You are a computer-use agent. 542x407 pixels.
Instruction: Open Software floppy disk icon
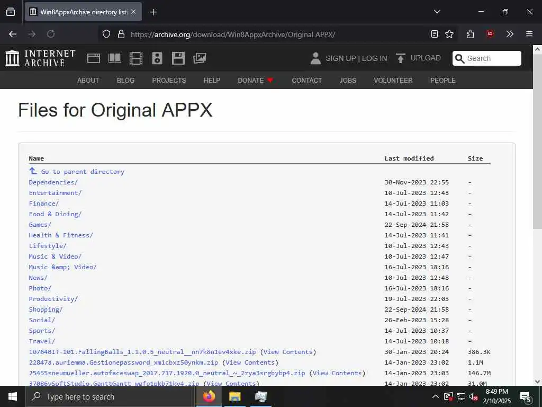(x=178, y=58)
